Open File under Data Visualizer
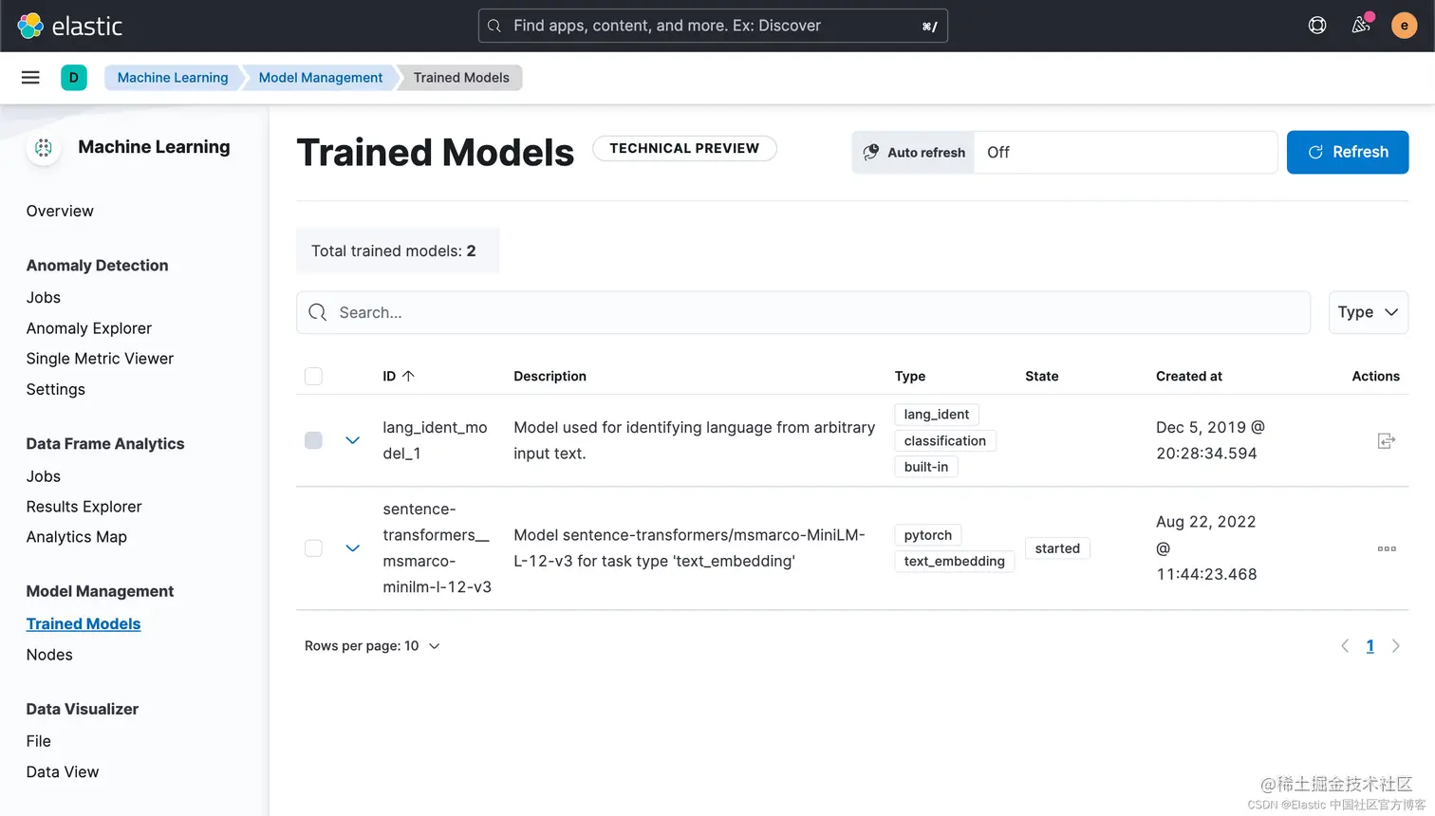1435x816 pixels. pyautogui.click(x=39, y=741)
